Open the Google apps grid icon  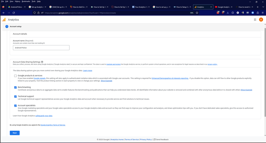click(255, 20)
